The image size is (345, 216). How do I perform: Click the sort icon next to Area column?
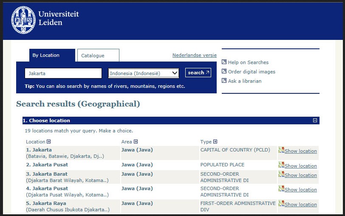tap(136, 142)
